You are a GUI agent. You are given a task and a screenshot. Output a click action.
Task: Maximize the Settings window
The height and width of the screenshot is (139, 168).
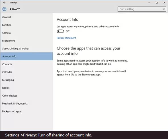(x=157, y=3)
